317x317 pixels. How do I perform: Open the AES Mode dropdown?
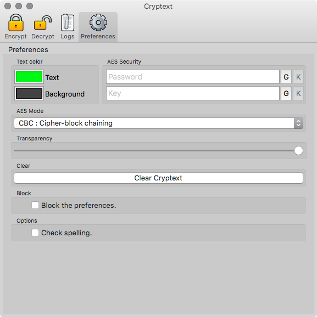point(158,123)
